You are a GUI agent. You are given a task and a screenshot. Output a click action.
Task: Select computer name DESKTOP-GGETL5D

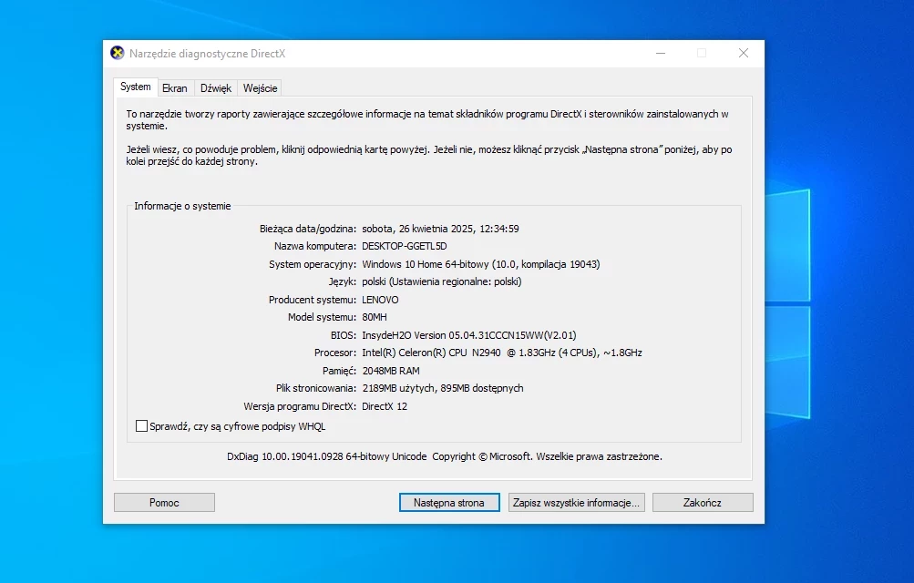[x=405, y=246]
